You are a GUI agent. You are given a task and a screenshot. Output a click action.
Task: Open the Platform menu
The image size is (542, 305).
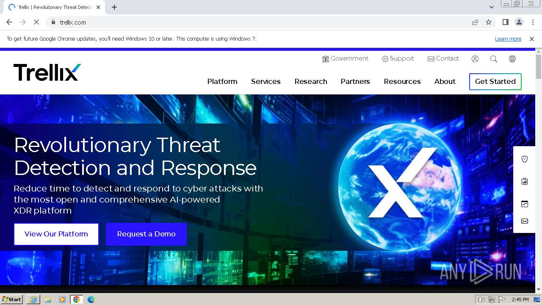tap(222, 81)
